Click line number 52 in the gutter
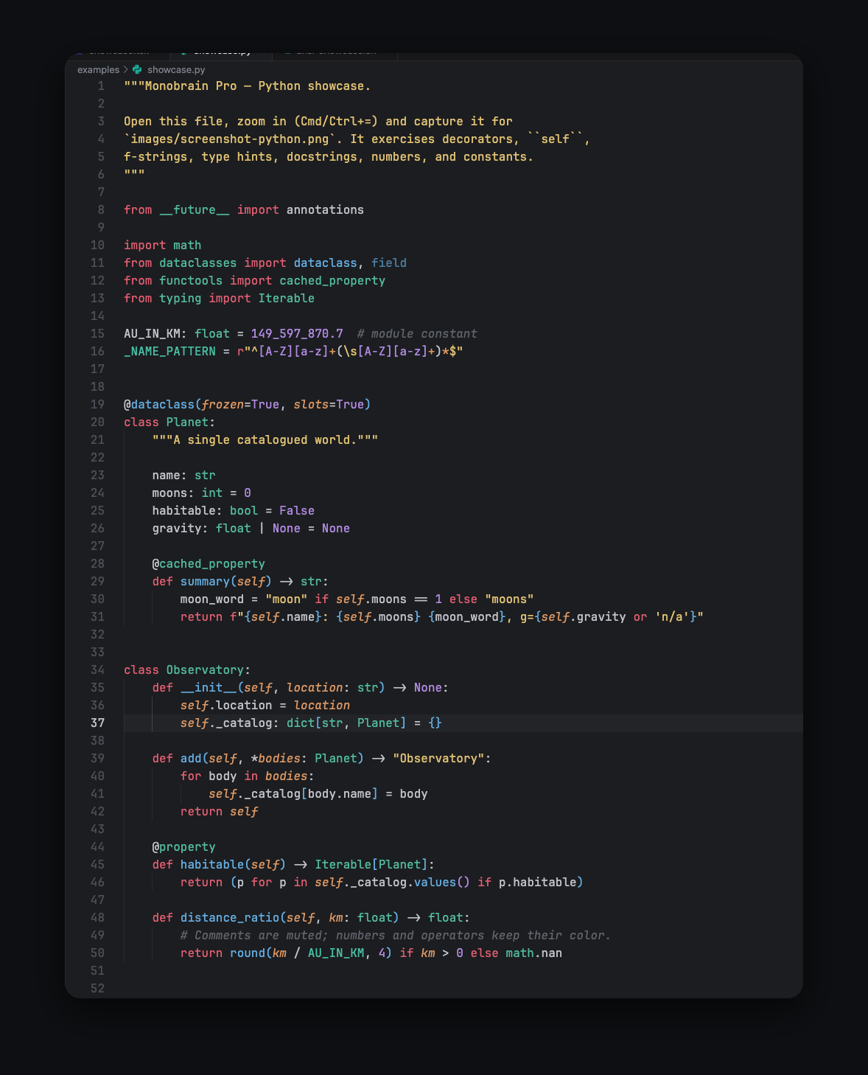The image size is (868, 1075). click(97, 988)
